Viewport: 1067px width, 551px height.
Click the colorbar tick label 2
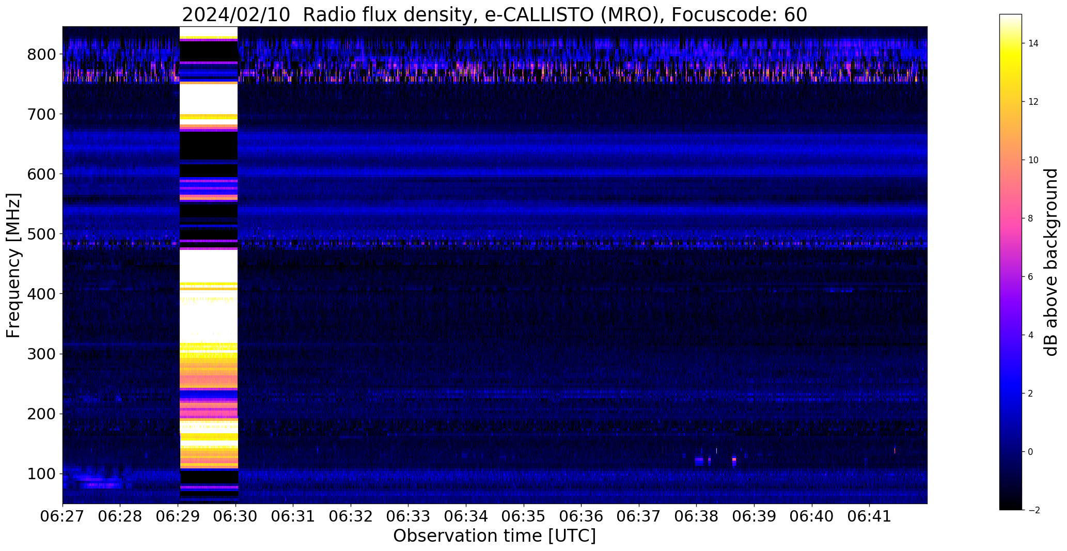pyautogui.click(x=1030, y=393)
